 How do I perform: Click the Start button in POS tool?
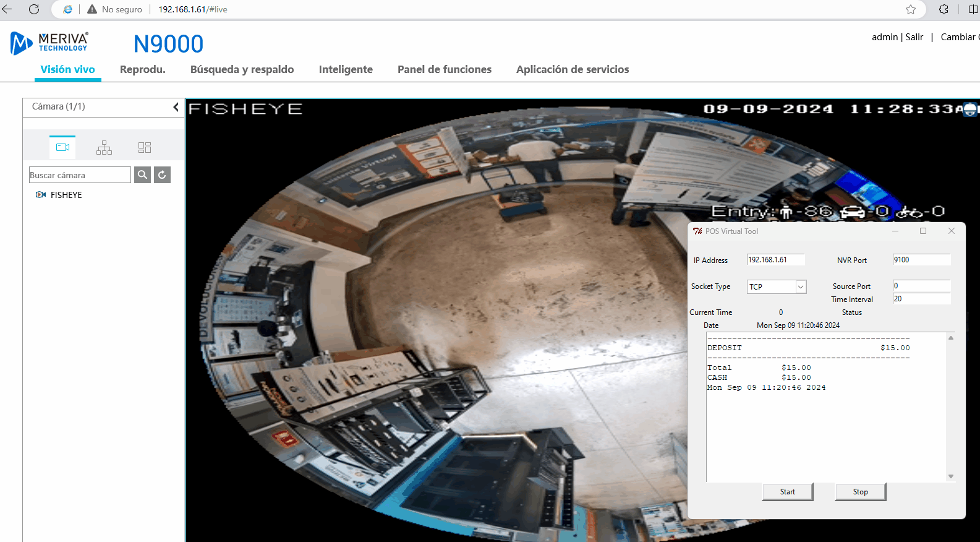pyautogui.click(x=787, y=492)
